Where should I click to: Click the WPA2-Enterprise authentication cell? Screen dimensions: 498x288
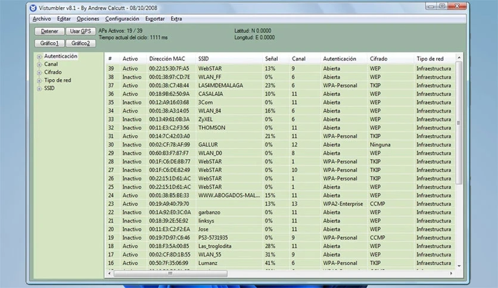coord(343,204)
